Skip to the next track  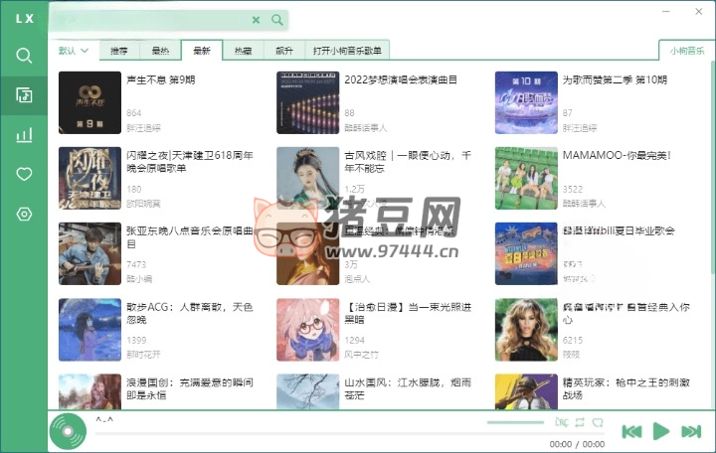click(x=690, y=431)
